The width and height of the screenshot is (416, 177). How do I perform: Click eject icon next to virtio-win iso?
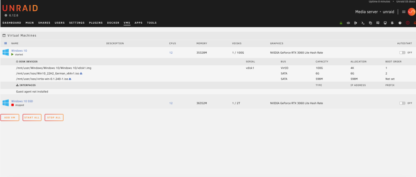pyautogui.click(x=70, y=79)
